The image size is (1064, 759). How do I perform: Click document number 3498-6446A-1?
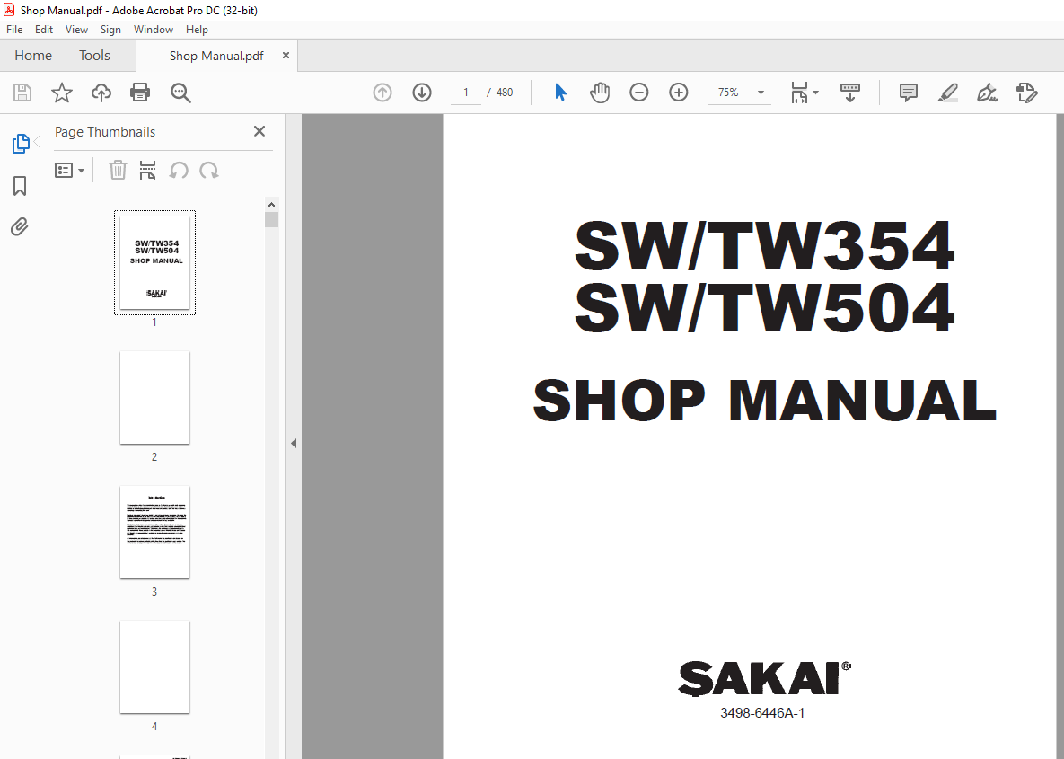(x=762, y=713)
